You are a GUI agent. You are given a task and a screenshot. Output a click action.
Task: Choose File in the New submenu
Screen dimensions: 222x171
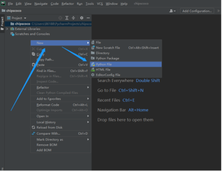click(x=126, y=42)
